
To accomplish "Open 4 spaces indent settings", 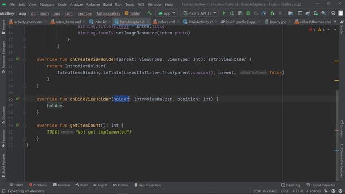I will point(314,191).
